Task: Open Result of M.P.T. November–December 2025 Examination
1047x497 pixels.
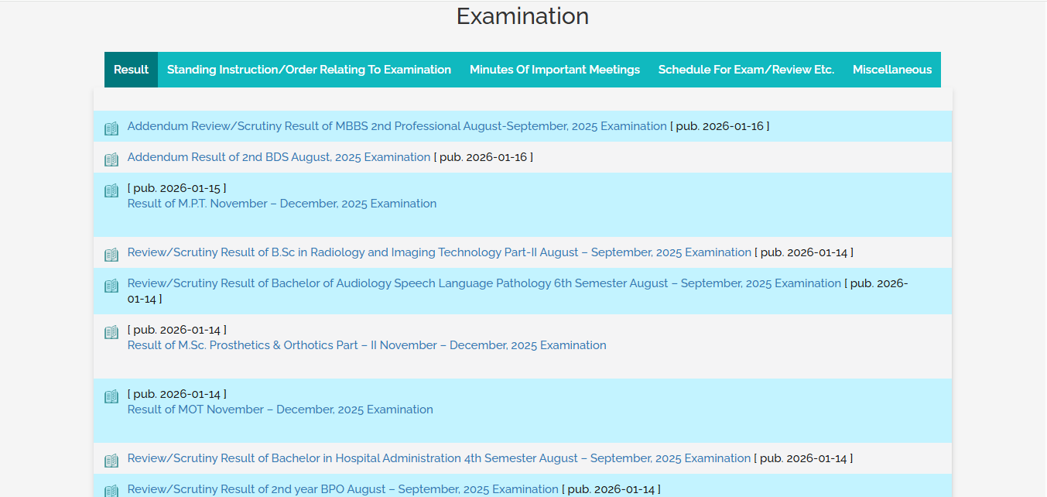Action: pos(282,203)
